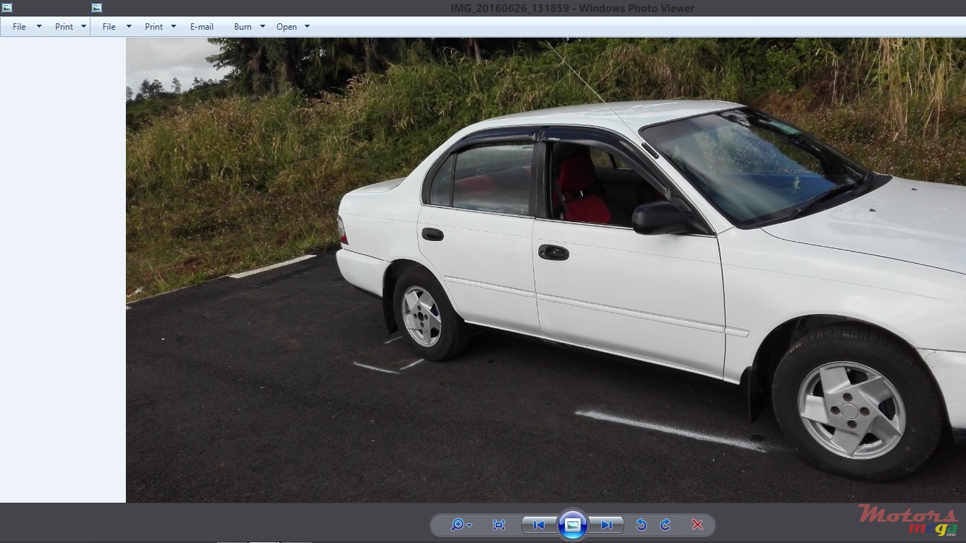The height and width of the screenshot is (543, 966).
Task: Expand the File dropdown arrow
Action: coord(39,26)
